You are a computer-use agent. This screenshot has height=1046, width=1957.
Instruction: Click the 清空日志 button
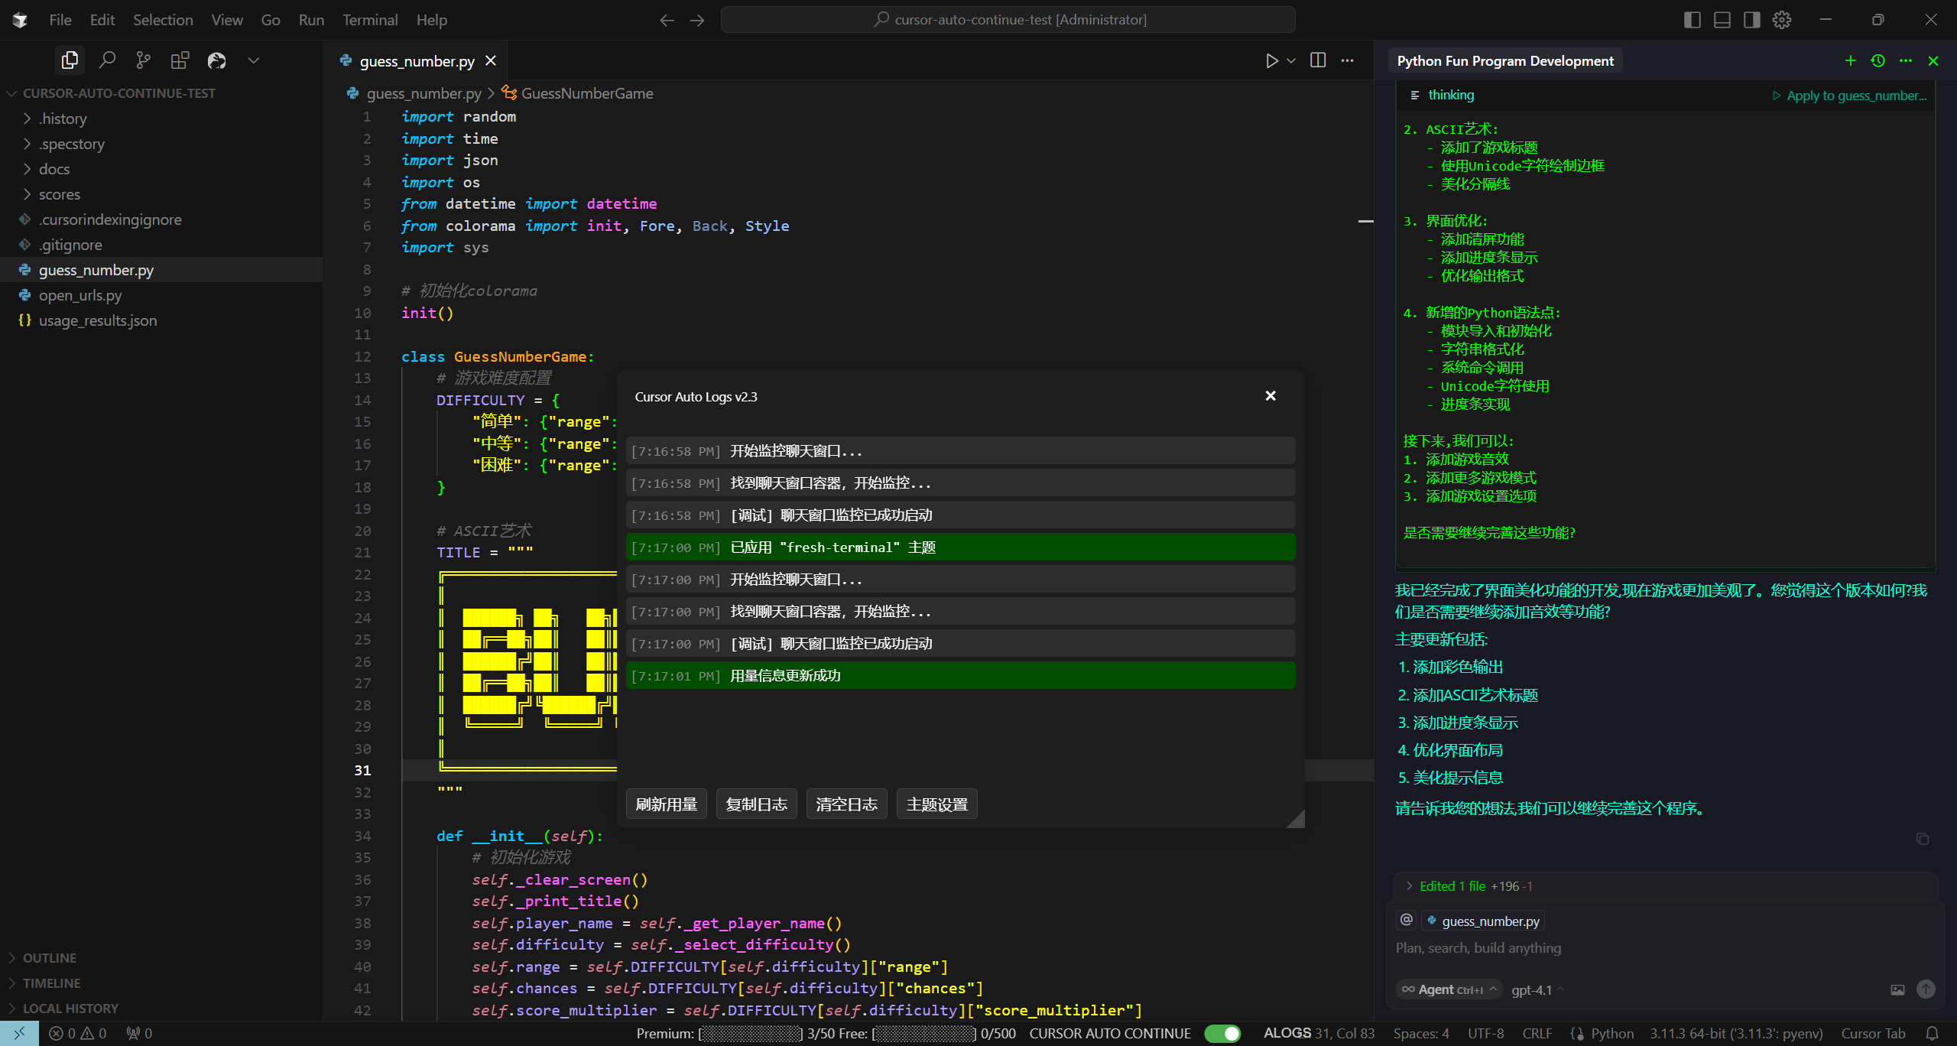pyautogui.click(x=847, y=804)
